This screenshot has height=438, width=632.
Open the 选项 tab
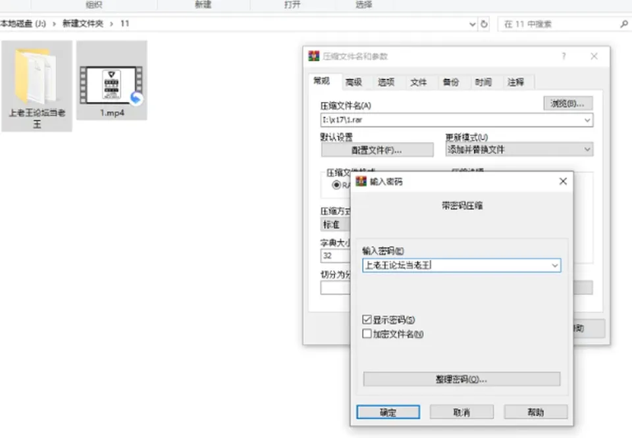click(x=386, y=82)
